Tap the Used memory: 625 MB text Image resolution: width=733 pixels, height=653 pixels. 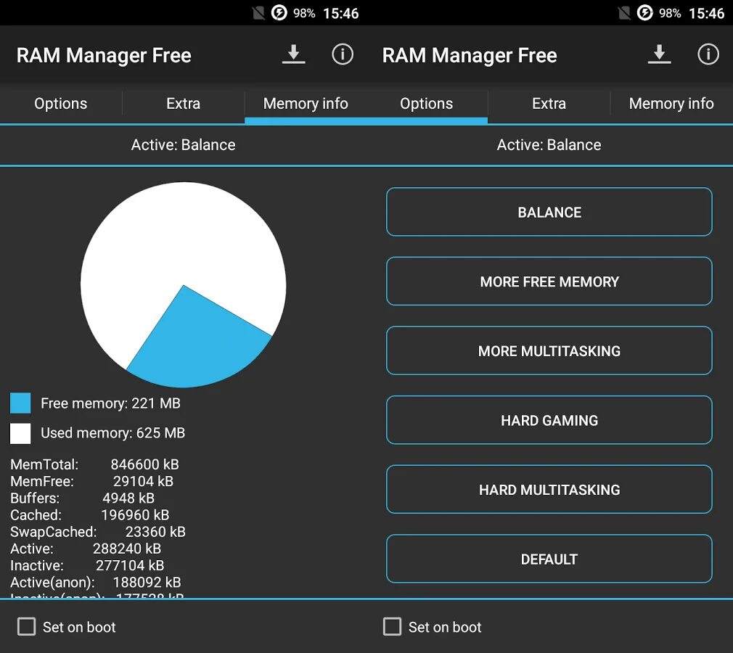pyautogui.click(x=112, y=433)
